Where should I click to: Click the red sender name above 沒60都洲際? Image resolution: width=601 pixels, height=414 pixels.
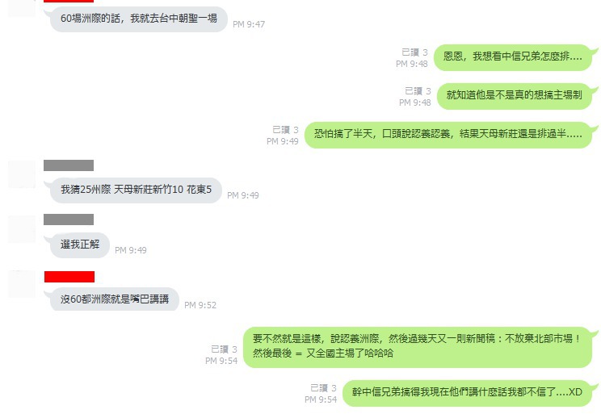tap(69, 277)
